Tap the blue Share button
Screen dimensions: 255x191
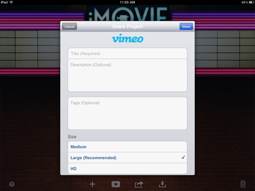click(186, 26)
